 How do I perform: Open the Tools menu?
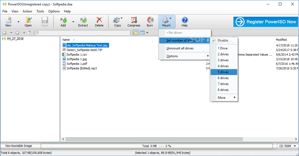pyautogui.click(x=40, y=11)
